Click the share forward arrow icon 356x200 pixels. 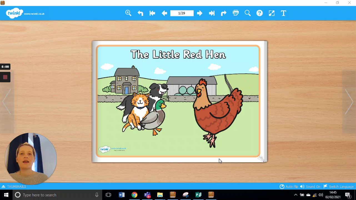point(224,13)
